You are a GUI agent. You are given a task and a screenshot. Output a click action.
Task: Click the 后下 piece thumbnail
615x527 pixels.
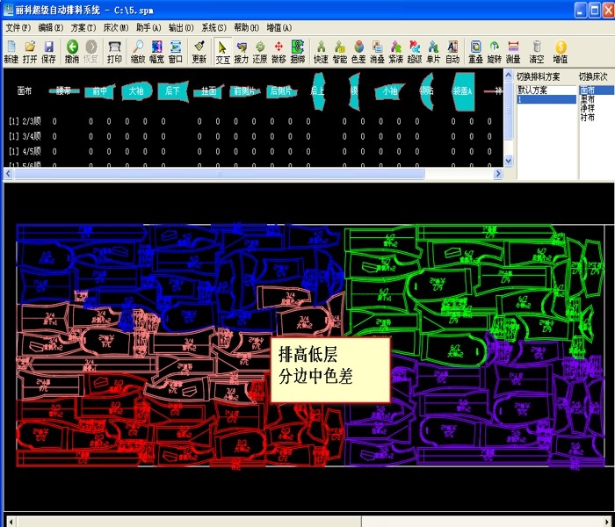[x=172, y=91]
